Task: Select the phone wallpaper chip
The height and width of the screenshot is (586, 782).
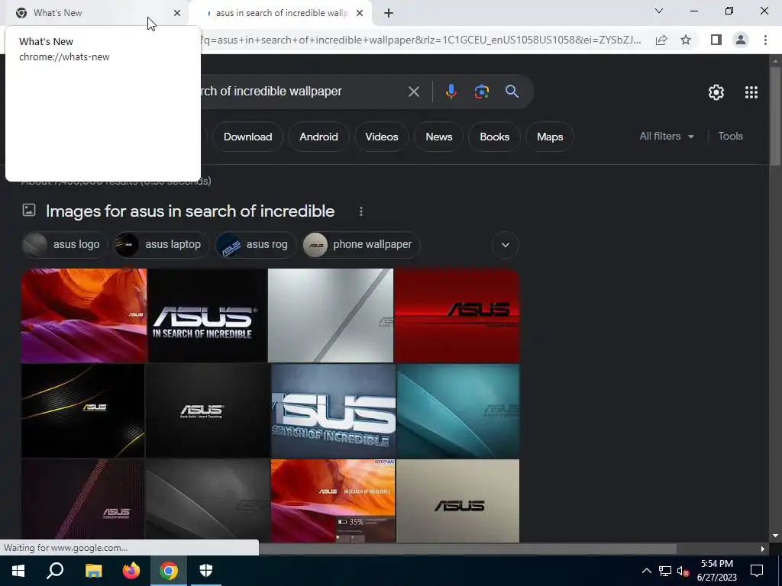Action: [x=361, y=245]
